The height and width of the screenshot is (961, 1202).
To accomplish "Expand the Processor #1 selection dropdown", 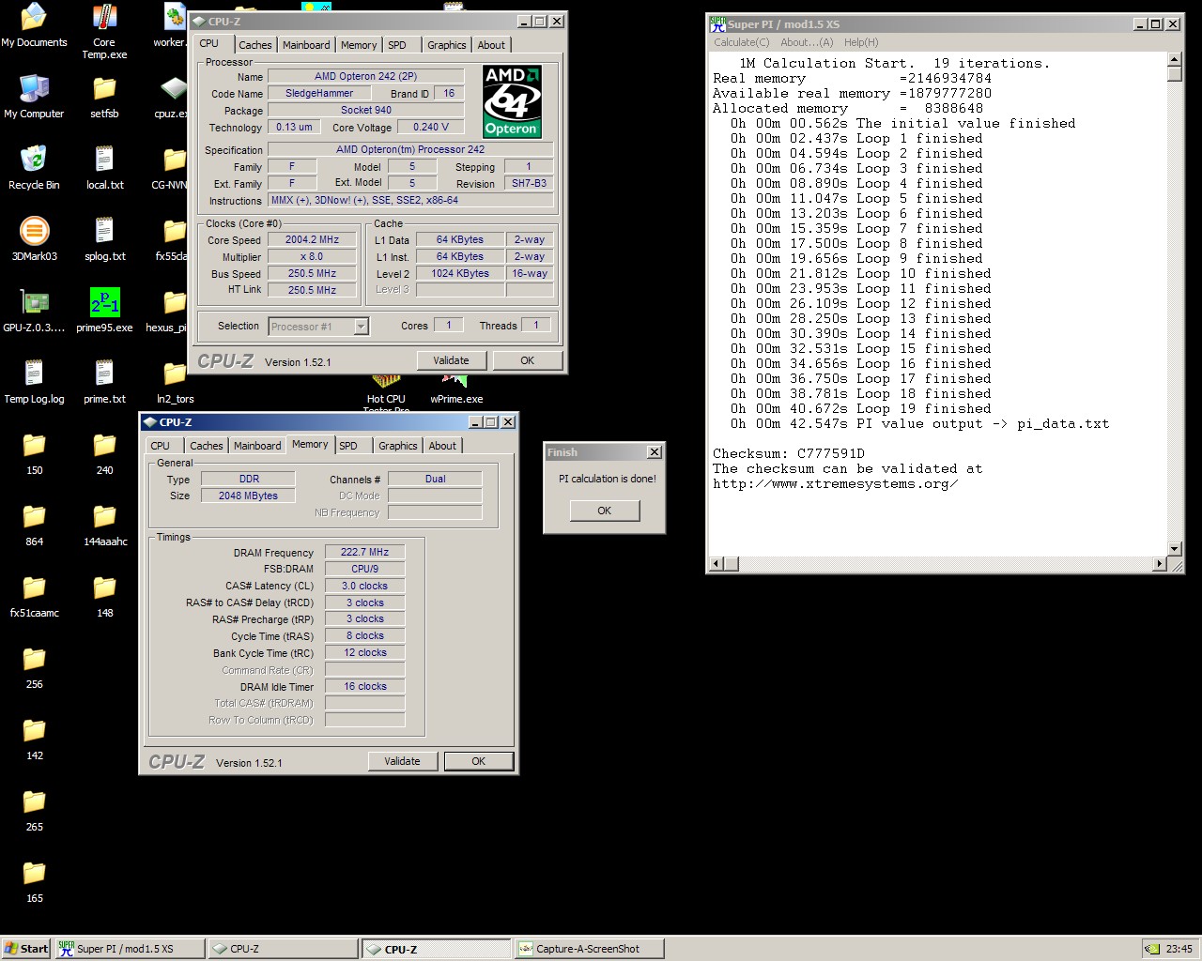I will click(361, 327).
